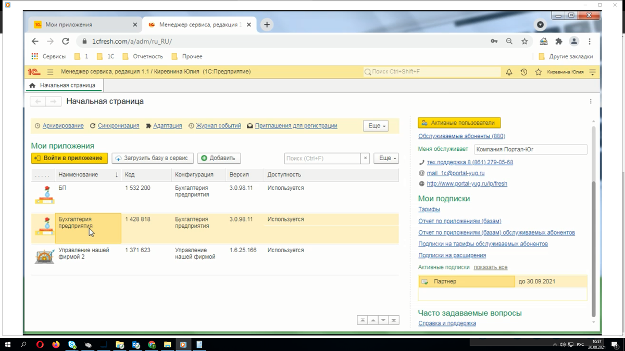
Task: Open the Адаптация link
Action: [x=168, y=126]
